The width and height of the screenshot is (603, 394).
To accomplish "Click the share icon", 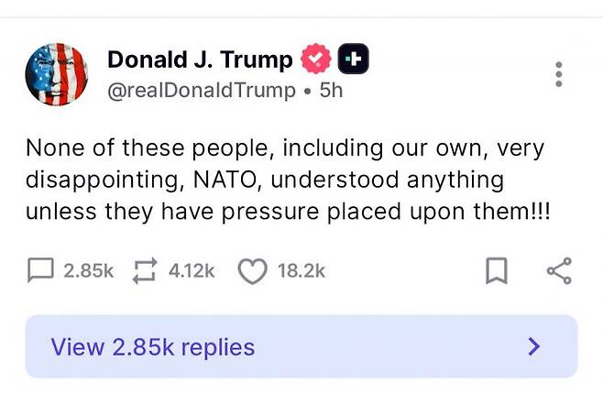I will tap(559, 270).
